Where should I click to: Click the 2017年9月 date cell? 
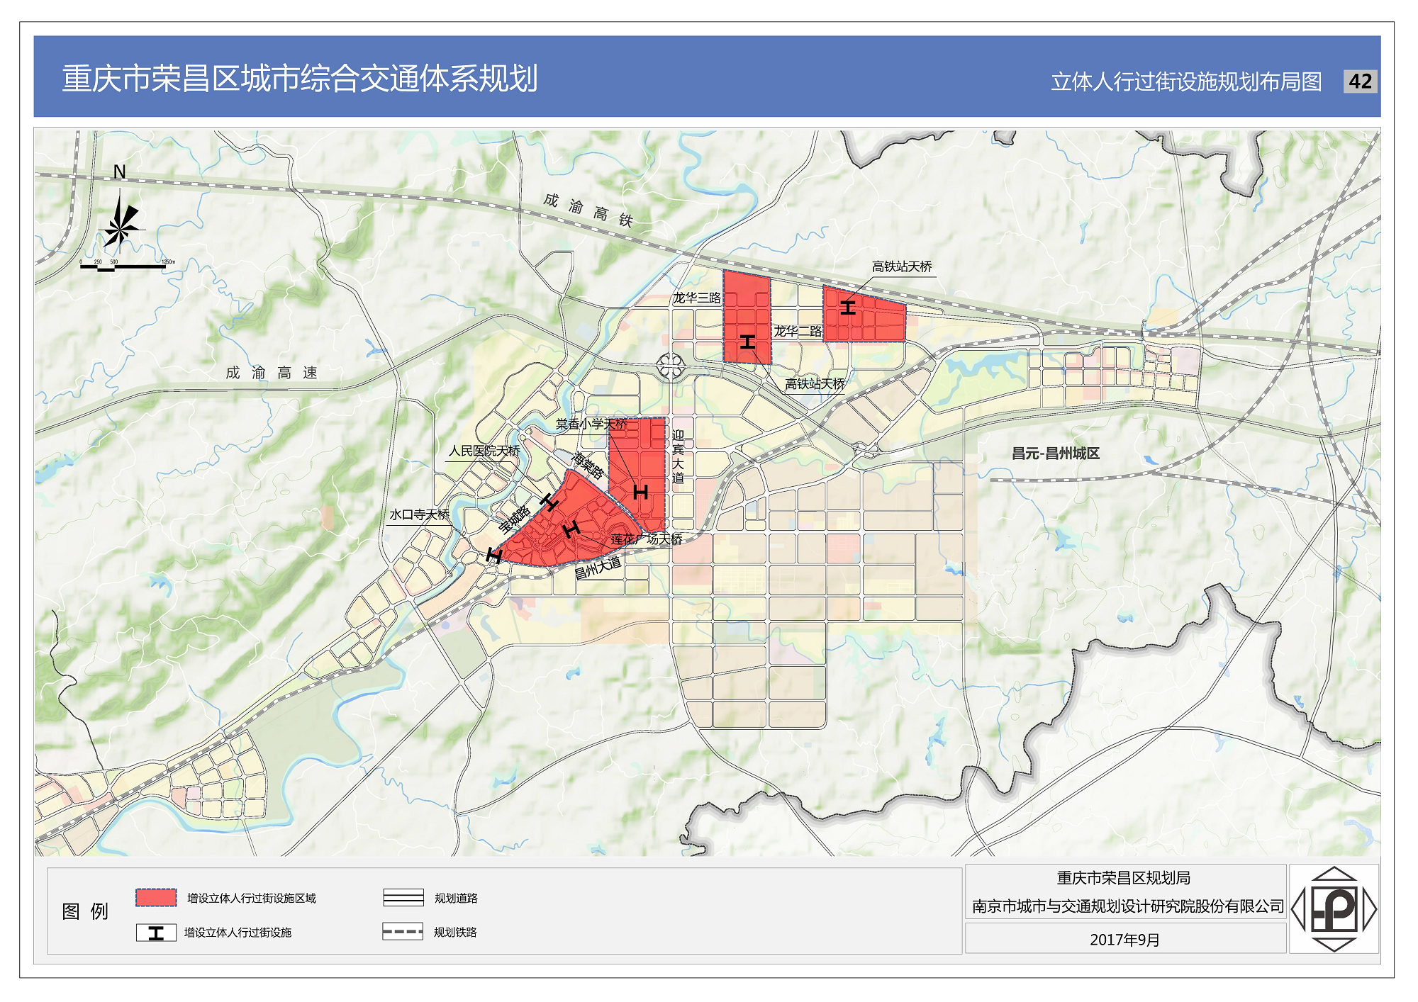(x=1124, y=940)
